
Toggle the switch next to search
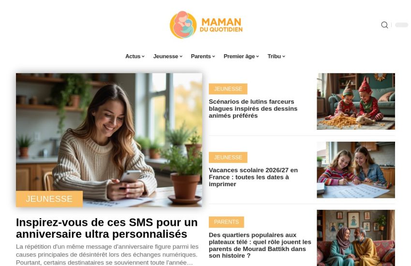pos(401,25)
